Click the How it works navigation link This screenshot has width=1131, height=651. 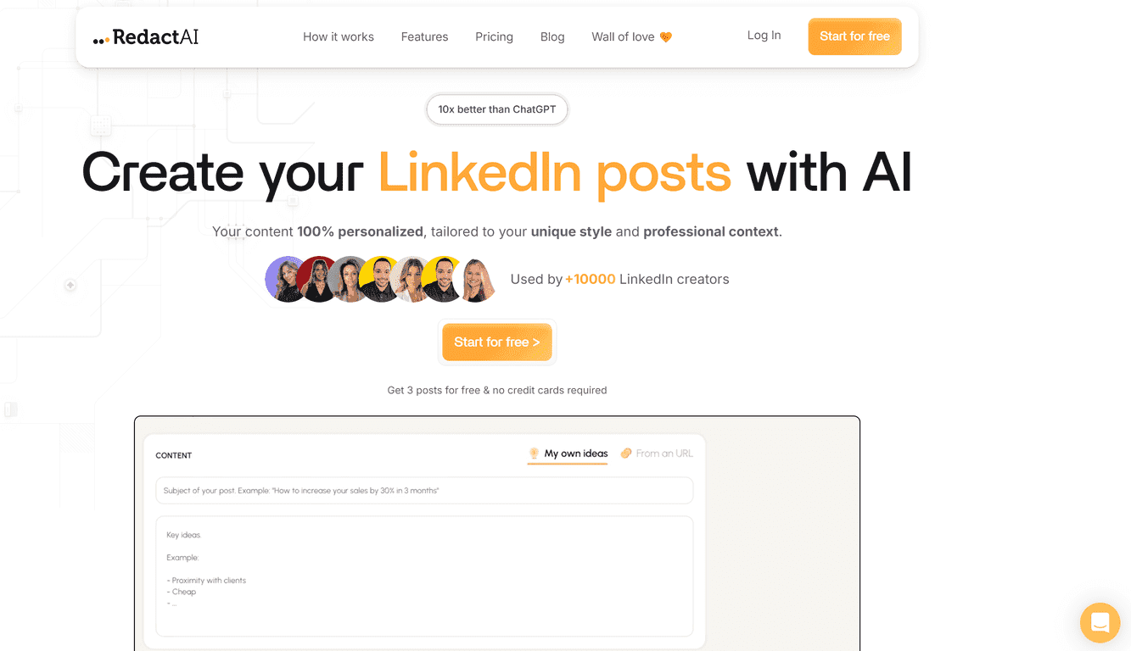pos(338,36)
